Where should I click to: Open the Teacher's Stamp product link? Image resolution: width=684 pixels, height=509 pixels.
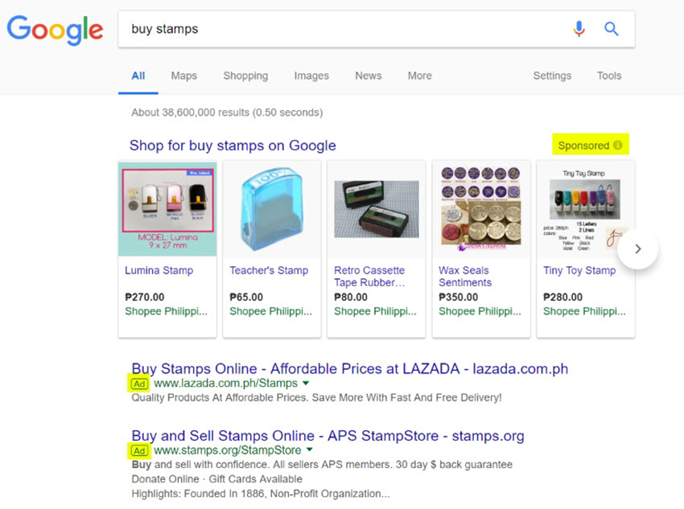tap(269, 271)
